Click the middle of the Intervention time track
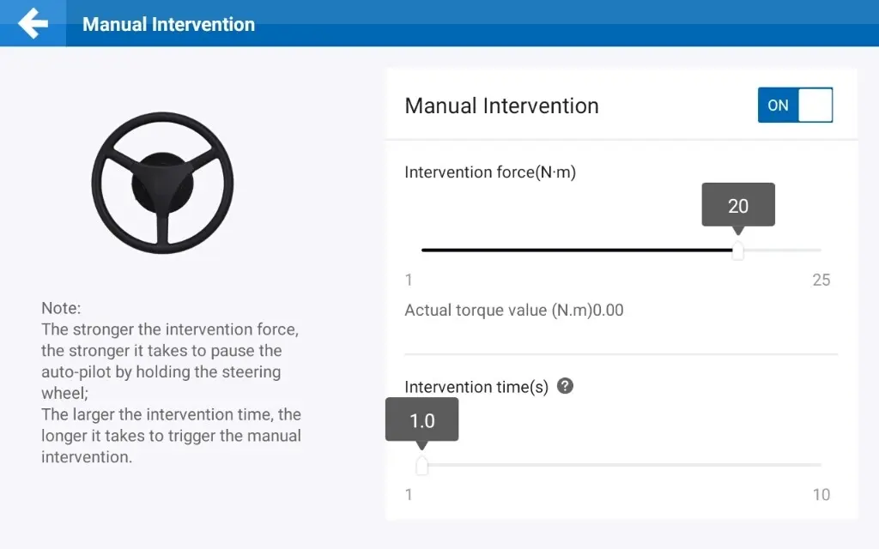The image size is (879, 549). point(621,465)
